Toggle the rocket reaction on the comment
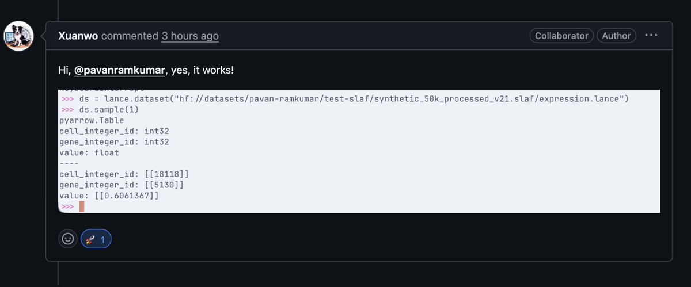Screen dimensions: 691x287 point(96,239)
